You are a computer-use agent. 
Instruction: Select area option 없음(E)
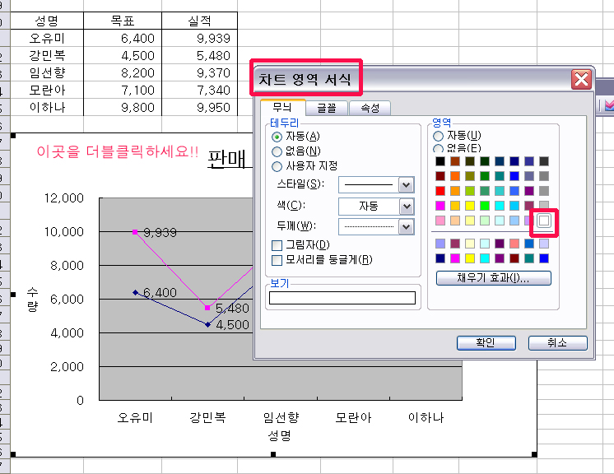click(457, 148)
